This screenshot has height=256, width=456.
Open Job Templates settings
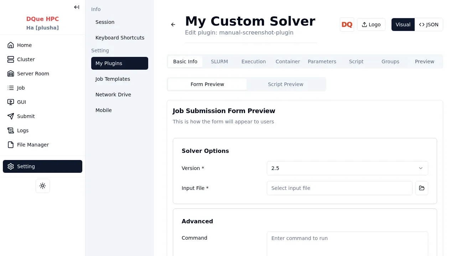[x=113, y=79]
